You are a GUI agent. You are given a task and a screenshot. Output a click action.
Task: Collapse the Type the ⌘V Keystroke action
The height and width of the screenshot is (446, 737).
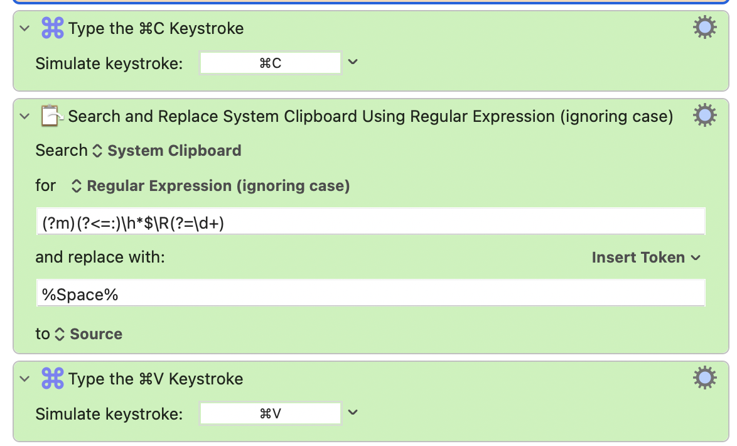(24, 379)
